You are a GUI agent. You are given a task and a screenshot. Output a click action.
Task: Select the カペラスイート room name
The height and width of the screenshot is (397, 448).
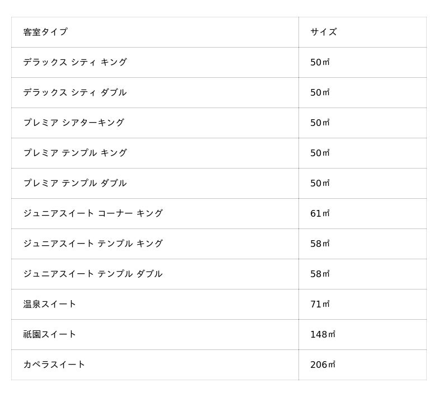click(x=54, y=365)
